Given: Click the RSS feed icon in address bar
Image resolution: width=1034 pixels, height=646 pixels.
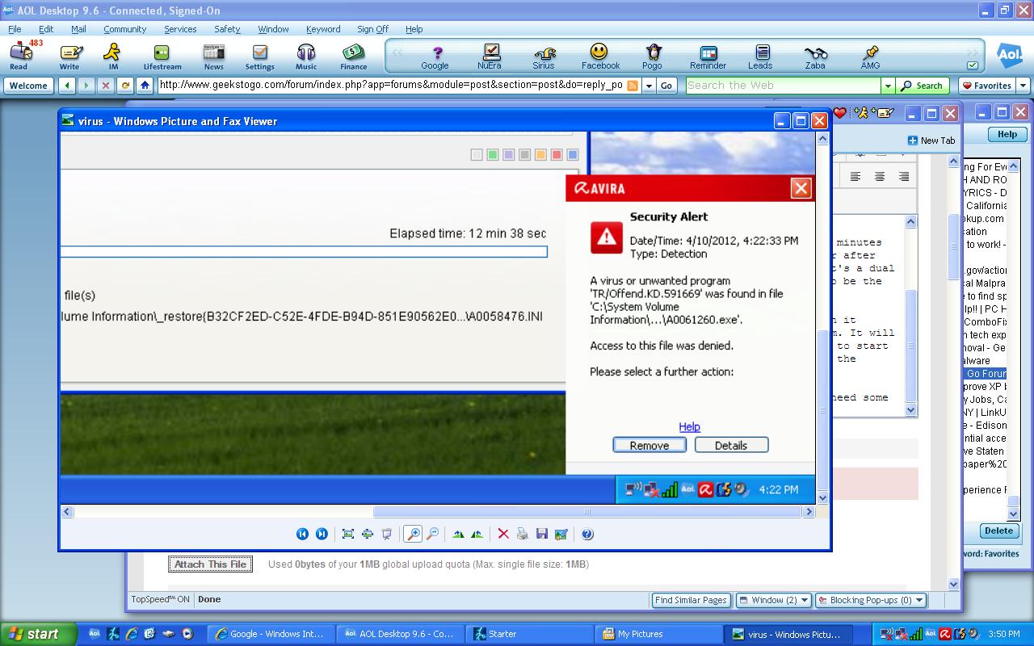Looking at the screenshot, I should [x=633, y=85].
